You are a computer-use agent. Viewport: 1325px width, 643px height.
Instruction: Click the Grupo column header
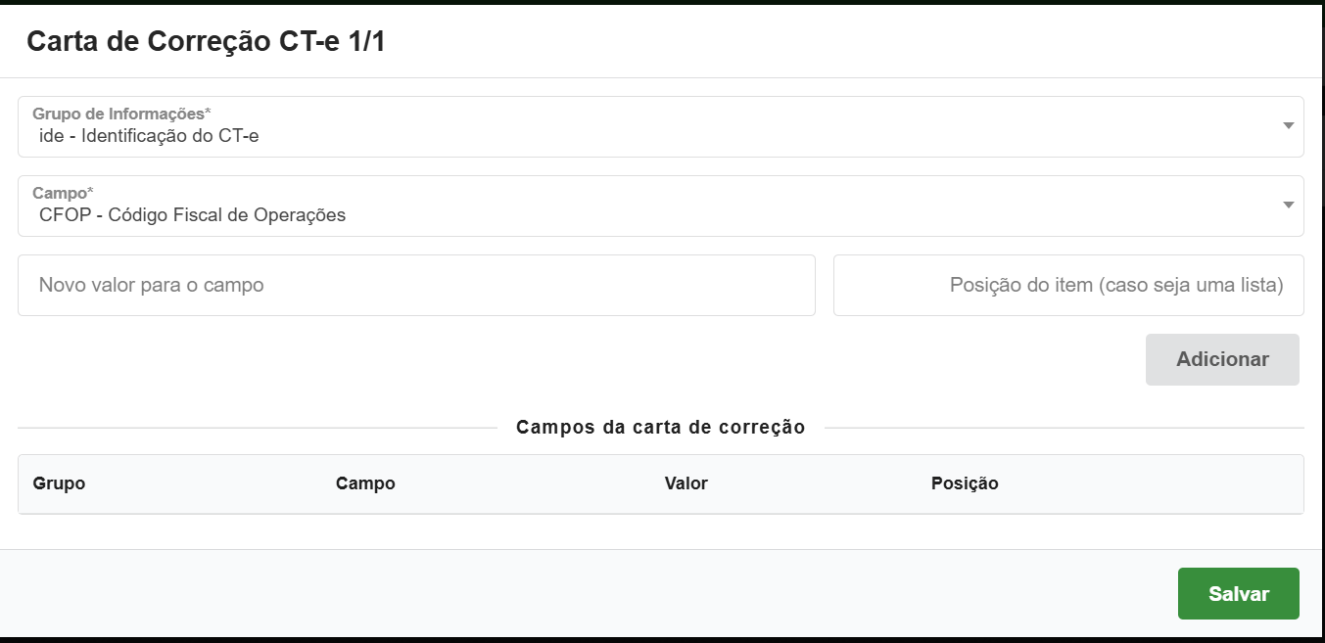click(x=59, y=483)
